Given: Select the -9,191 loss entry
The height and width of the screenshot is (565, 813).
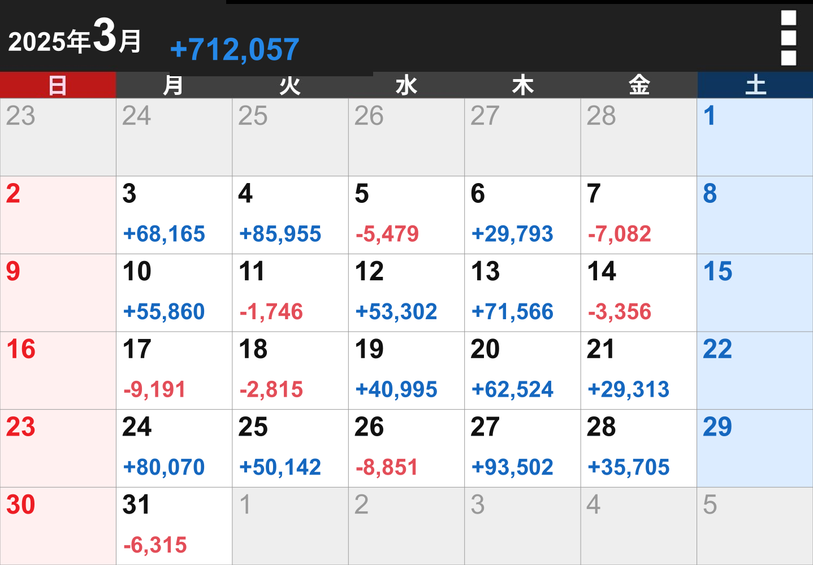Looking at the screenshot, I should pyautogui.click(x=155, y=390).
